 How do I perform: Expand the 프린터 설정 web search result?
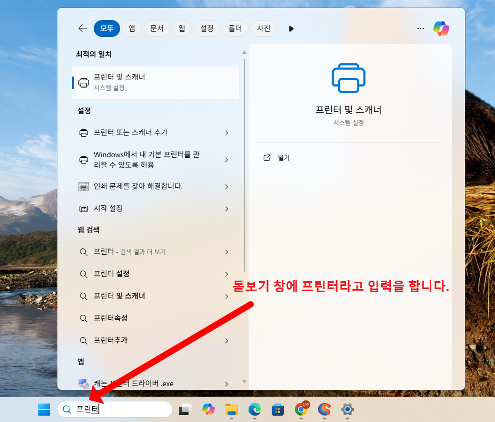point(226,274)
